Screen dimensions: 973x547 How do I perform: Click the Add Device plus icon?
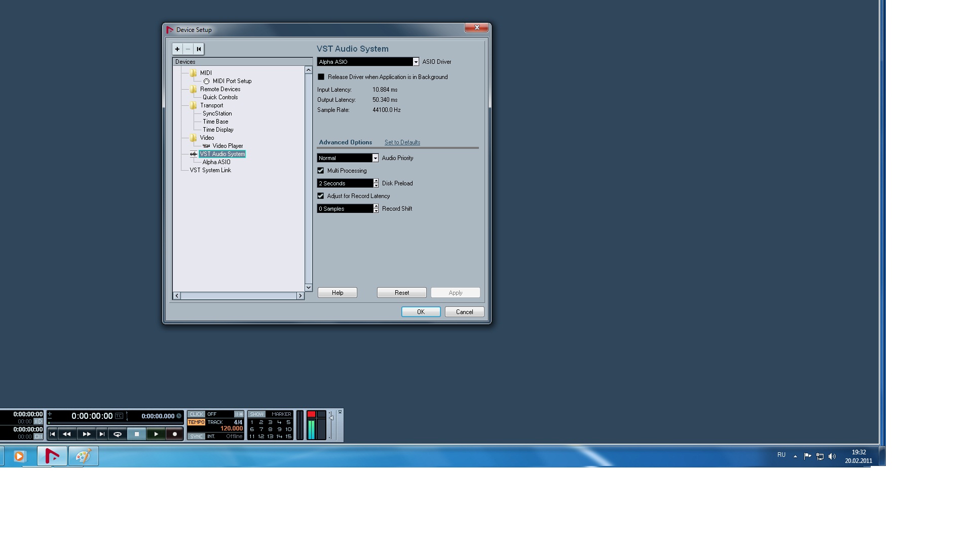click(x=177, y=49)
